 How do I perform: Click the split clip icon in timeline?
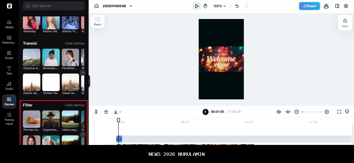96,112
